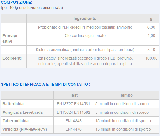Select the Ingrediente column header
The image size is (160, 136).
[85, 19]
